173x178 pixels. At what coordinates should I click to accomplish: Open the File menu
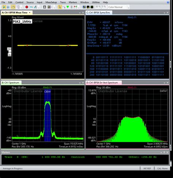pos(3,2)
